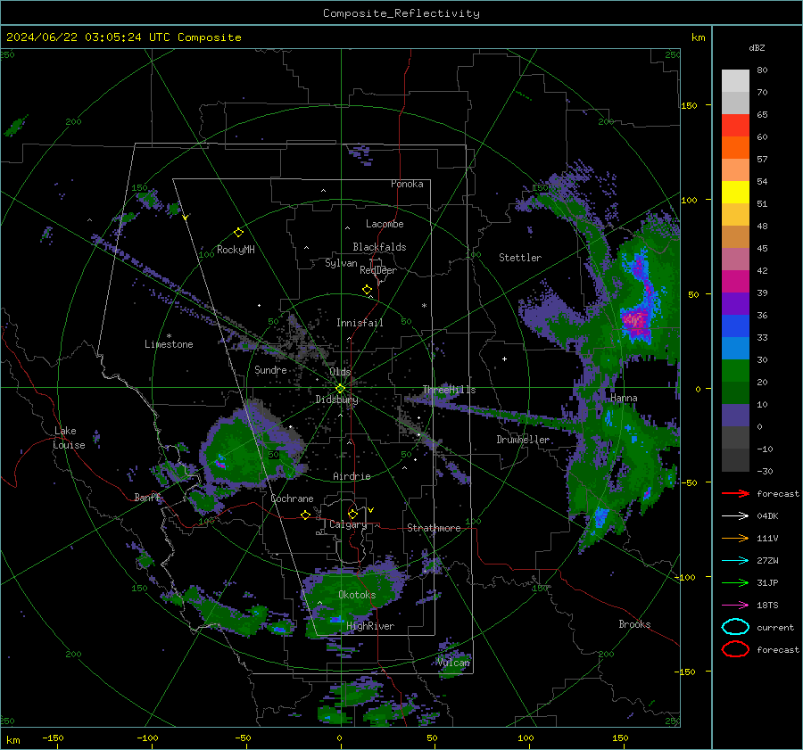This screenshot has width=803, height=750.
Task: Click the Banff label
Action: (x=147, y=497)
